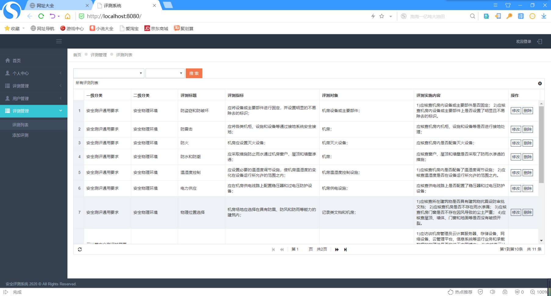Image resolution: width=551 pixels, height=296 pixels.
Task: Click the table scrollbar down arrow
Action: [541, 241]
